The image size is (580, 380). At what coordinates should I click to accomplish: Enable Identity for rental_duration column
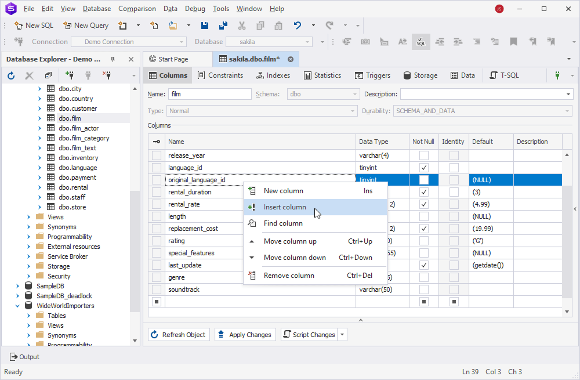point(453,191)
